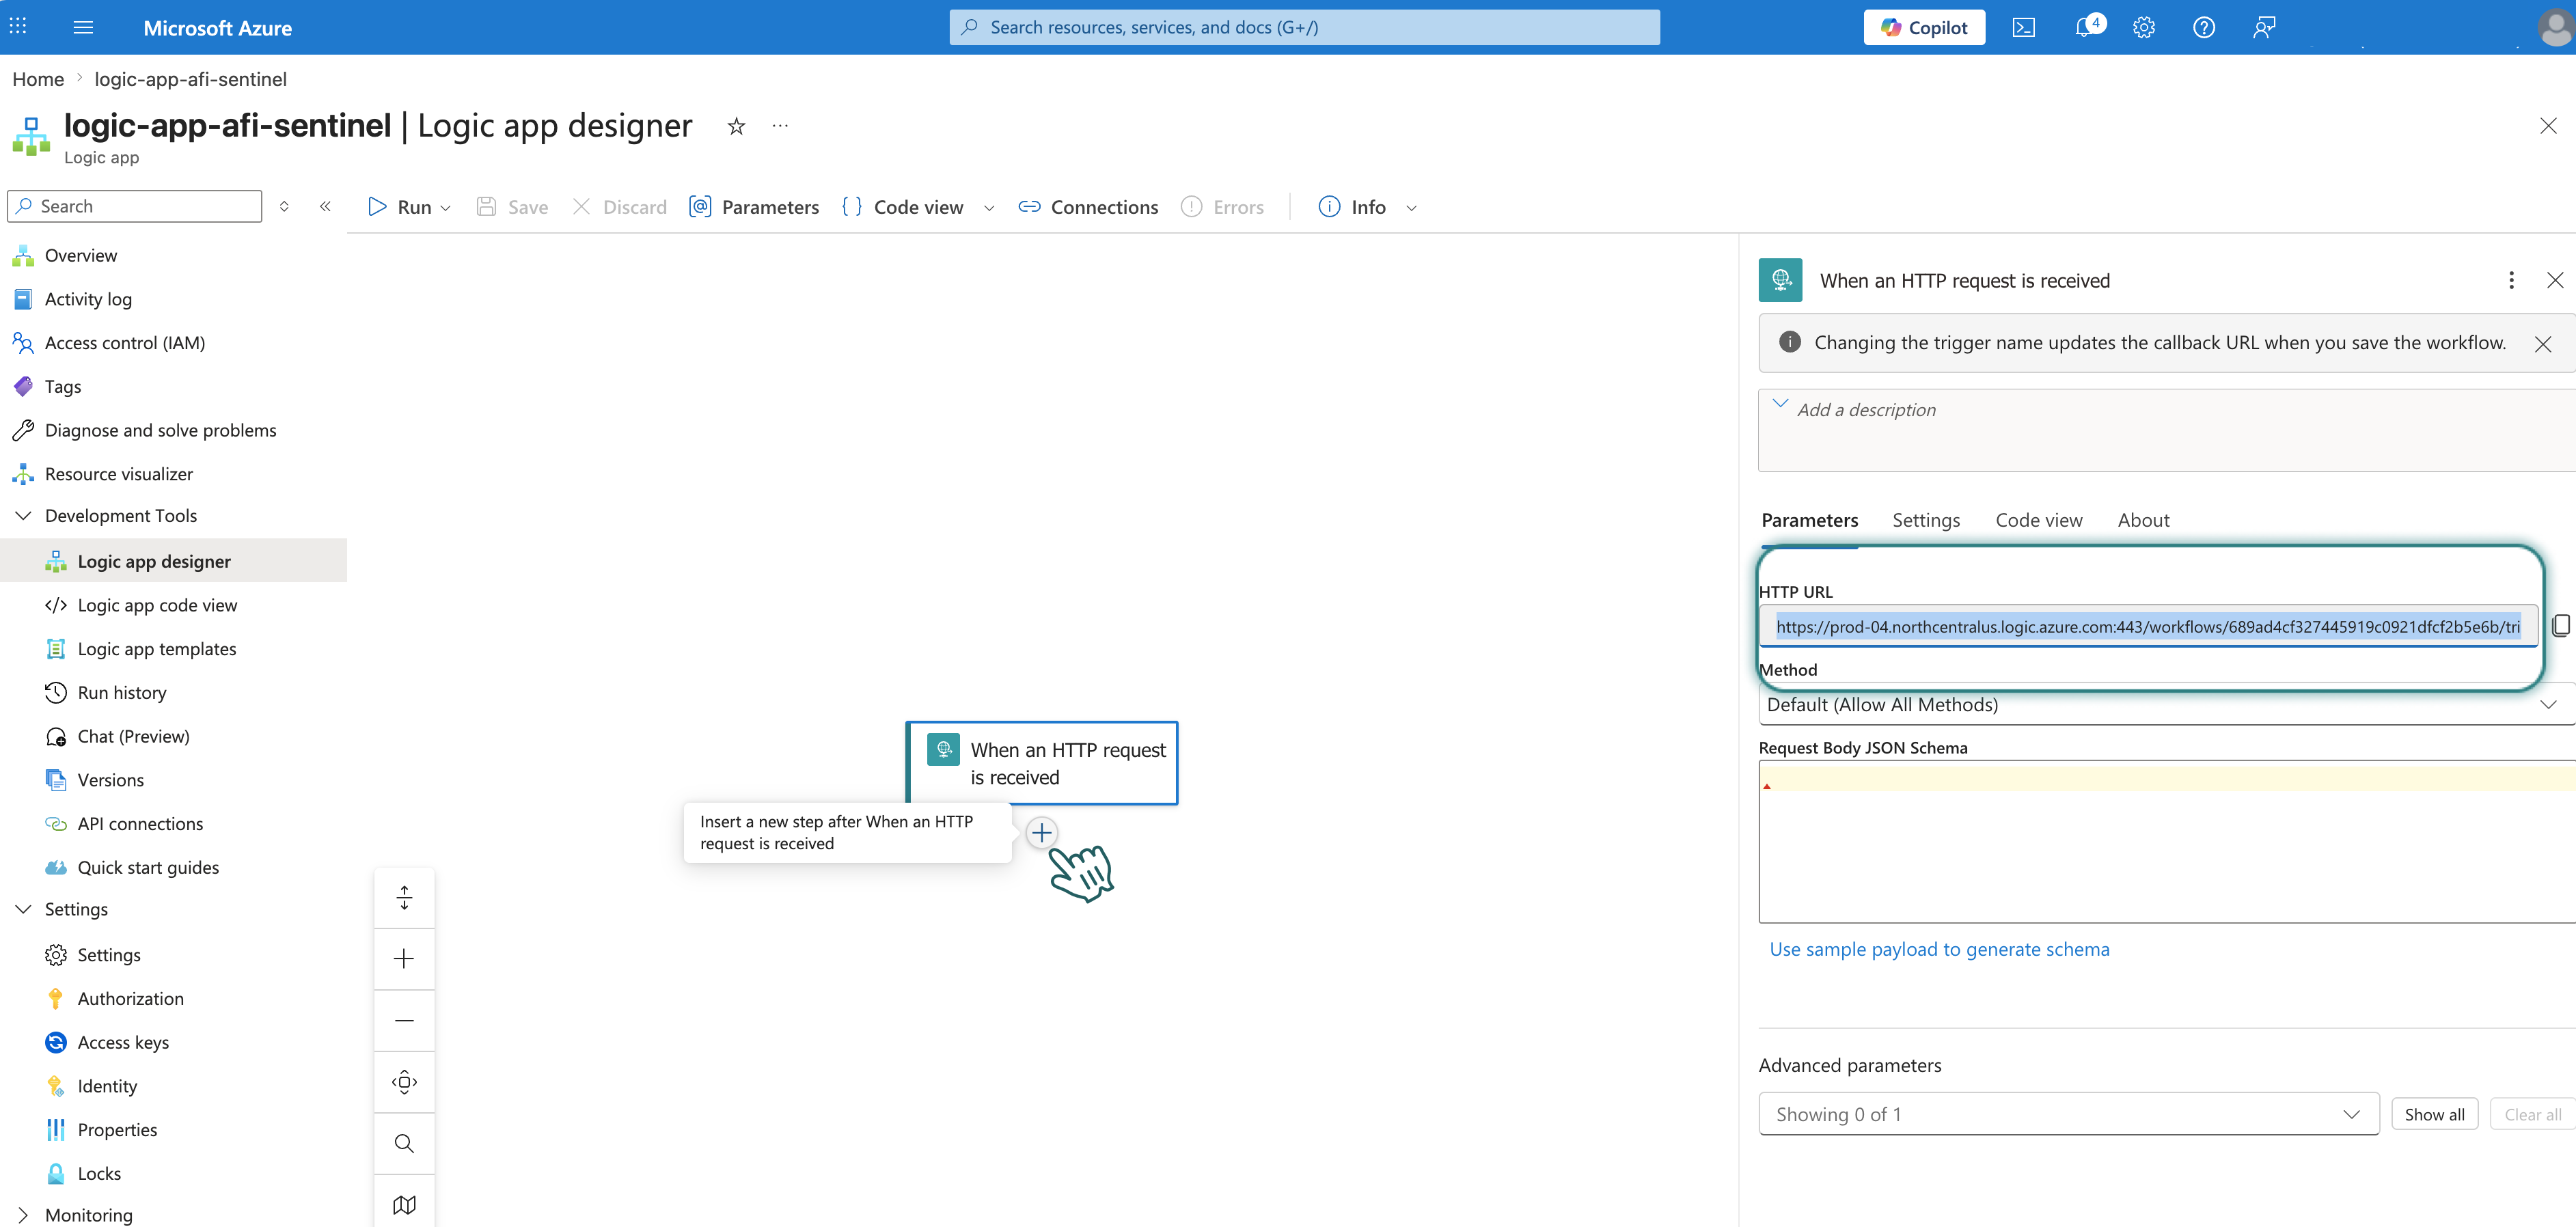Open the Method dropdown

click(x=2166, y=704)
